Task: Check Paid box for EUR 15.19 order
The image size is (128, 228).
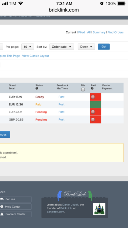Action: click(93, 97)
